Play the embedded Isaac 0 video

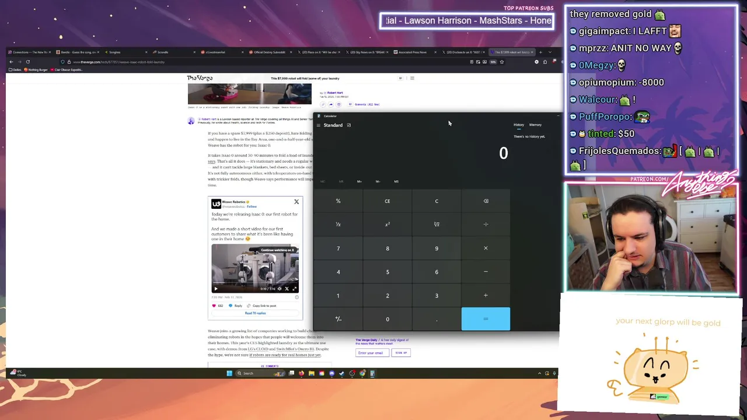[215, 289]
